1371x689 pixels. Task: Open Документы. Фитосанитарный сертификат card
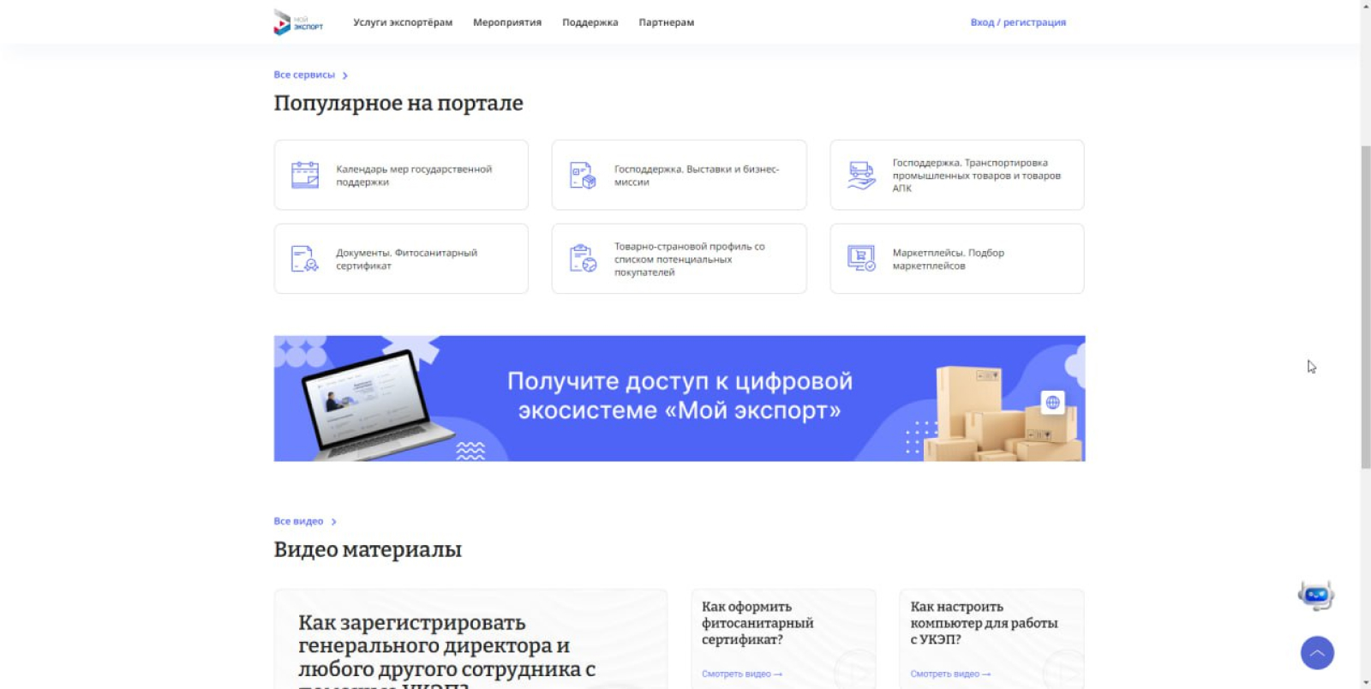(x=401, y=259)
